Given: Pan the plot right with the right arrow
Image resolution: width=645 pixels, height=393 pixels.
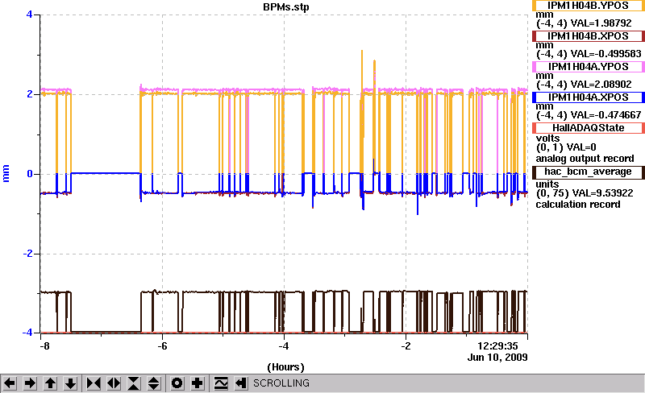Looking at the screenshot, I should [x=30, y=383].
